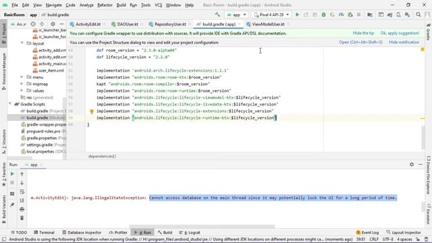This screenshot has width=432, height=243.
Task: Open Android view selector dropdown in Project panel
Action: pyautogui.click(x=19, y=24)
